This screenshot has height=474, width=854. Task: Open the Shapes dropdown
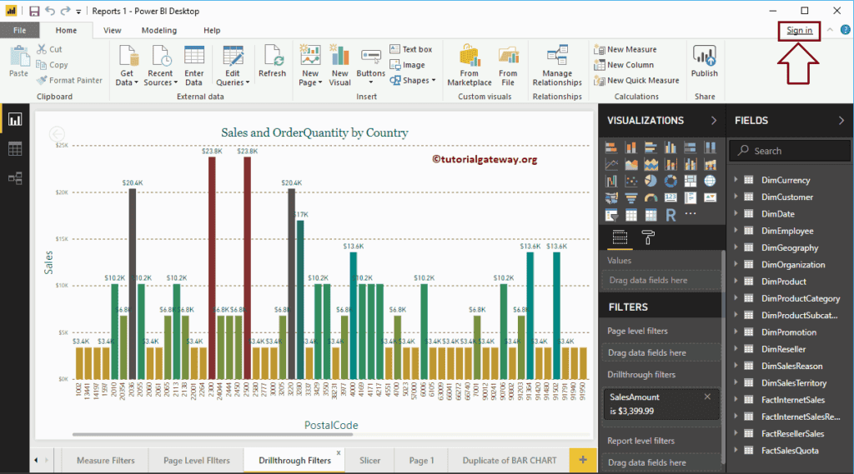coord(412,80)
